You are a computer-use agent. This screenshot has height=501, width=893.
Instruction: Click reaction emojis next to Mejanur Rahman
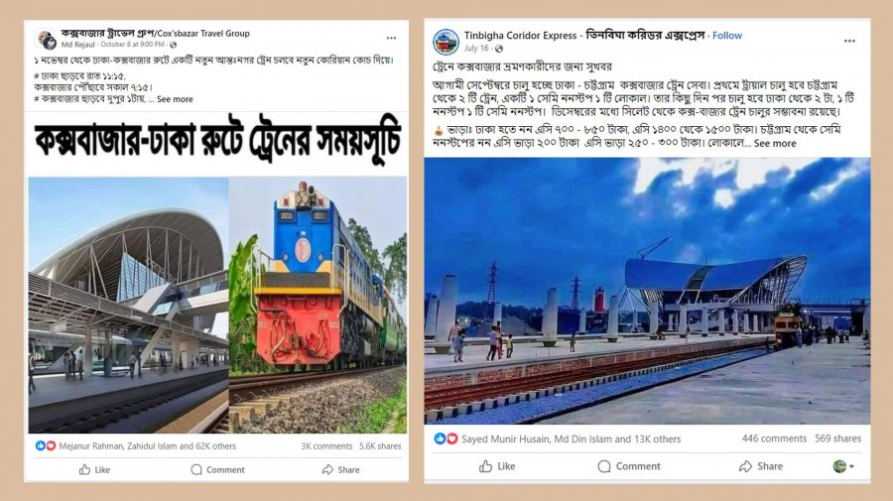(46, 445)
